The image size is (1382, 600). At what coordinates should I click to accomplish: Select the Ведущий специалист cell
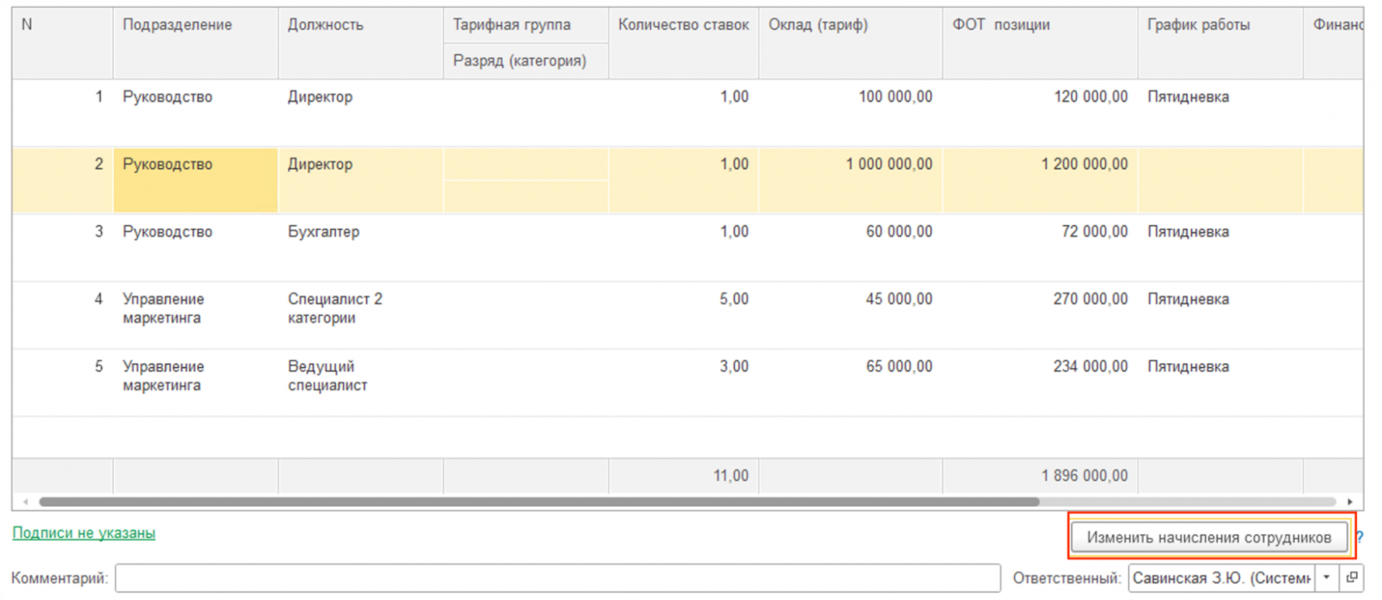click(360, 382)
